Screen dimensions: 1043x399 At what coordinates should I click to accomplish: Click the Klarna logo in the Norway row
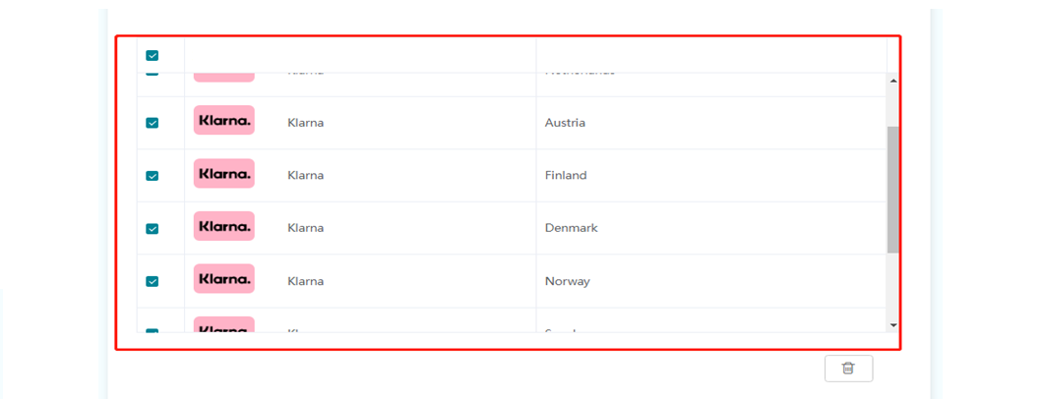click(x=224, y=279)
